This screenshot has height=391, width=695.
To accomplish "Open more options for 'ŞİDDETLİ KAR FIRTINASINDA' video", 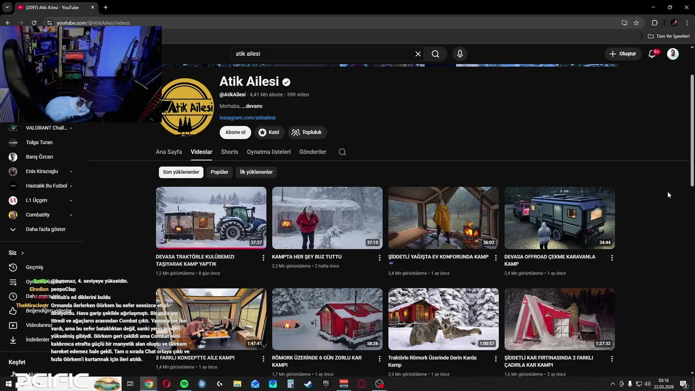I will (x=612, y=359).
